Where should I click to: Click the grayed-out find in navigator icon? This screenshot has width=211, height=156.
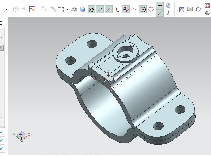pos(53,9)
